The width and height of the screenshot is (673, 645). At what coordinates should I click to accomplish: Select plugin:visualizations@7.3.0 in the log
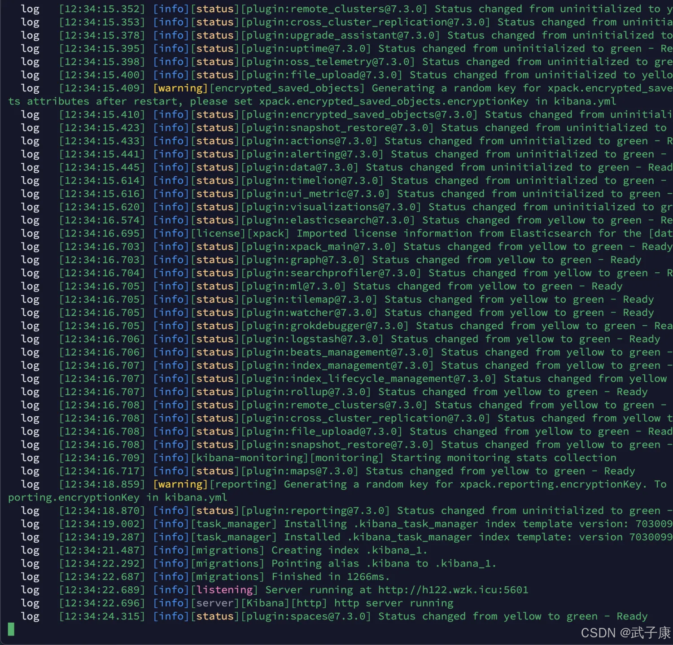[331, 207]
